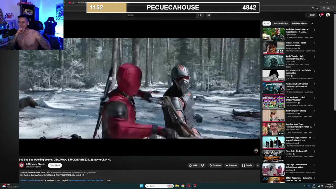Like the video (499 K thumbs up)
Image resolution: width=336 pixels, height=189 pixels.
[193, 165]
